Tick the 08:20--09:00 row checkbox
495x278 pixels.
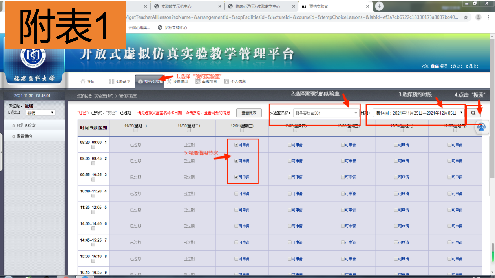[x=93, y=147]
